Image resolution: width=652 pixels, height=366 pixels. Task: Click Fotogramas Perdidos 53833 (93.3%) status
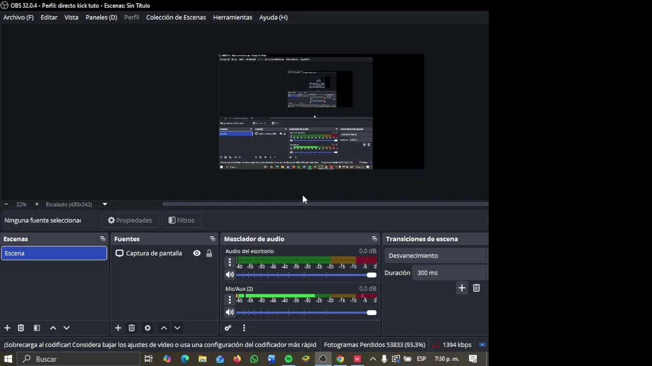374,345
